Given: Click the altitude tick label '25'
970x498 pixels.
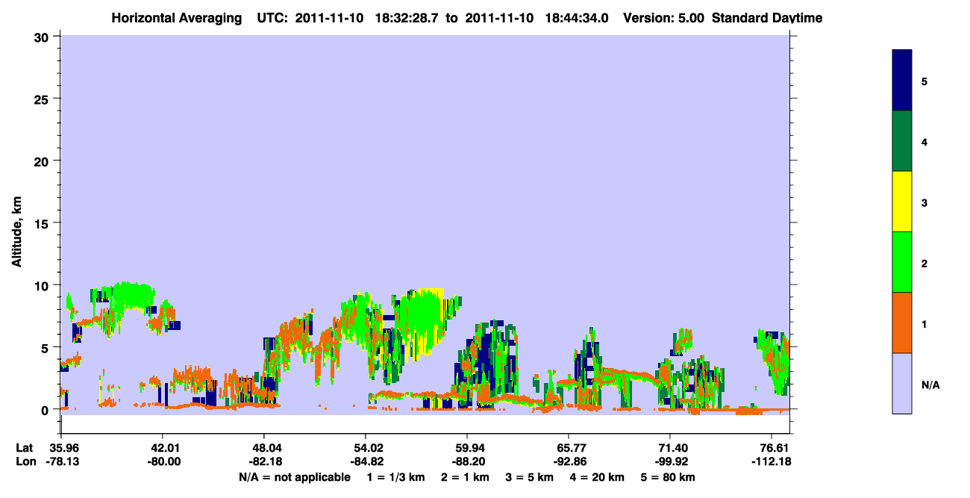Looking at the screenshot, I should coord(43,99).
